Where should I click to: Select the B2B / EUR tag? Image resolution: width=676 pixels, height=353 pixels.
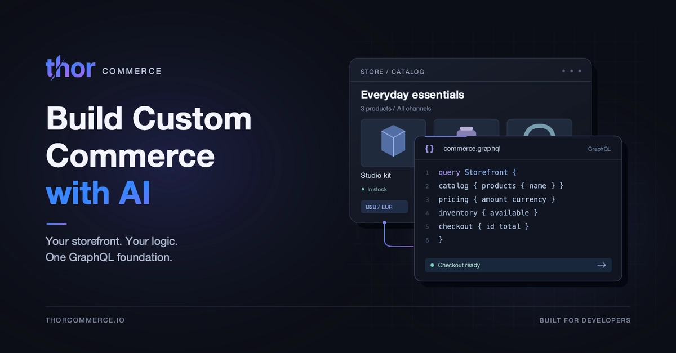click(x=384, y=207)
